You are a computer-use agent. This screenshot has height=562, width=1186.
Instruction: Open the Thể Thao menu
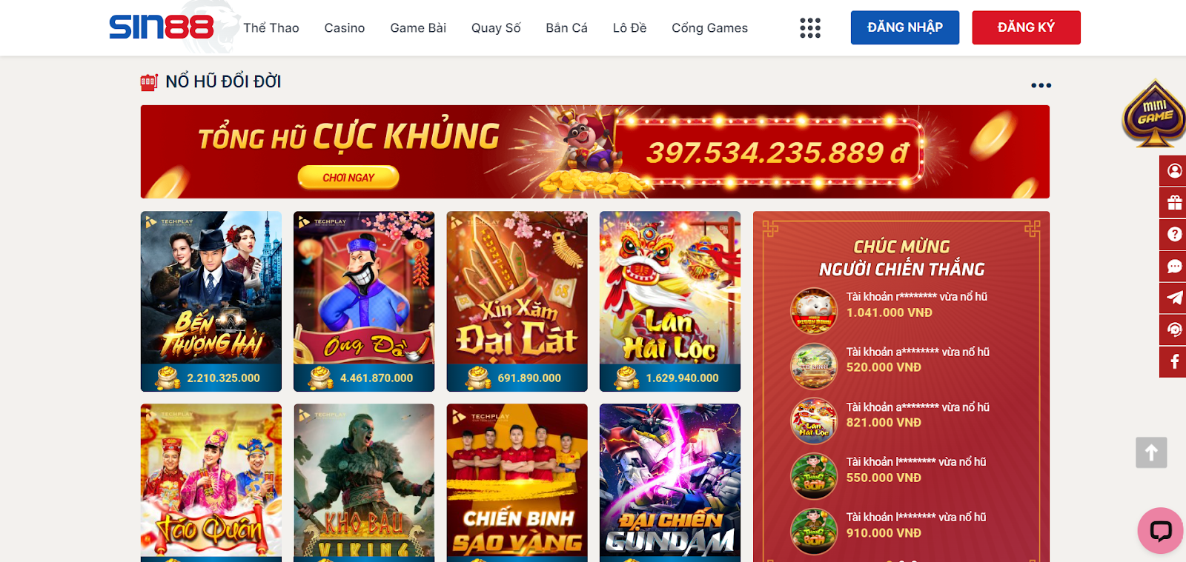tap(271, 28)
